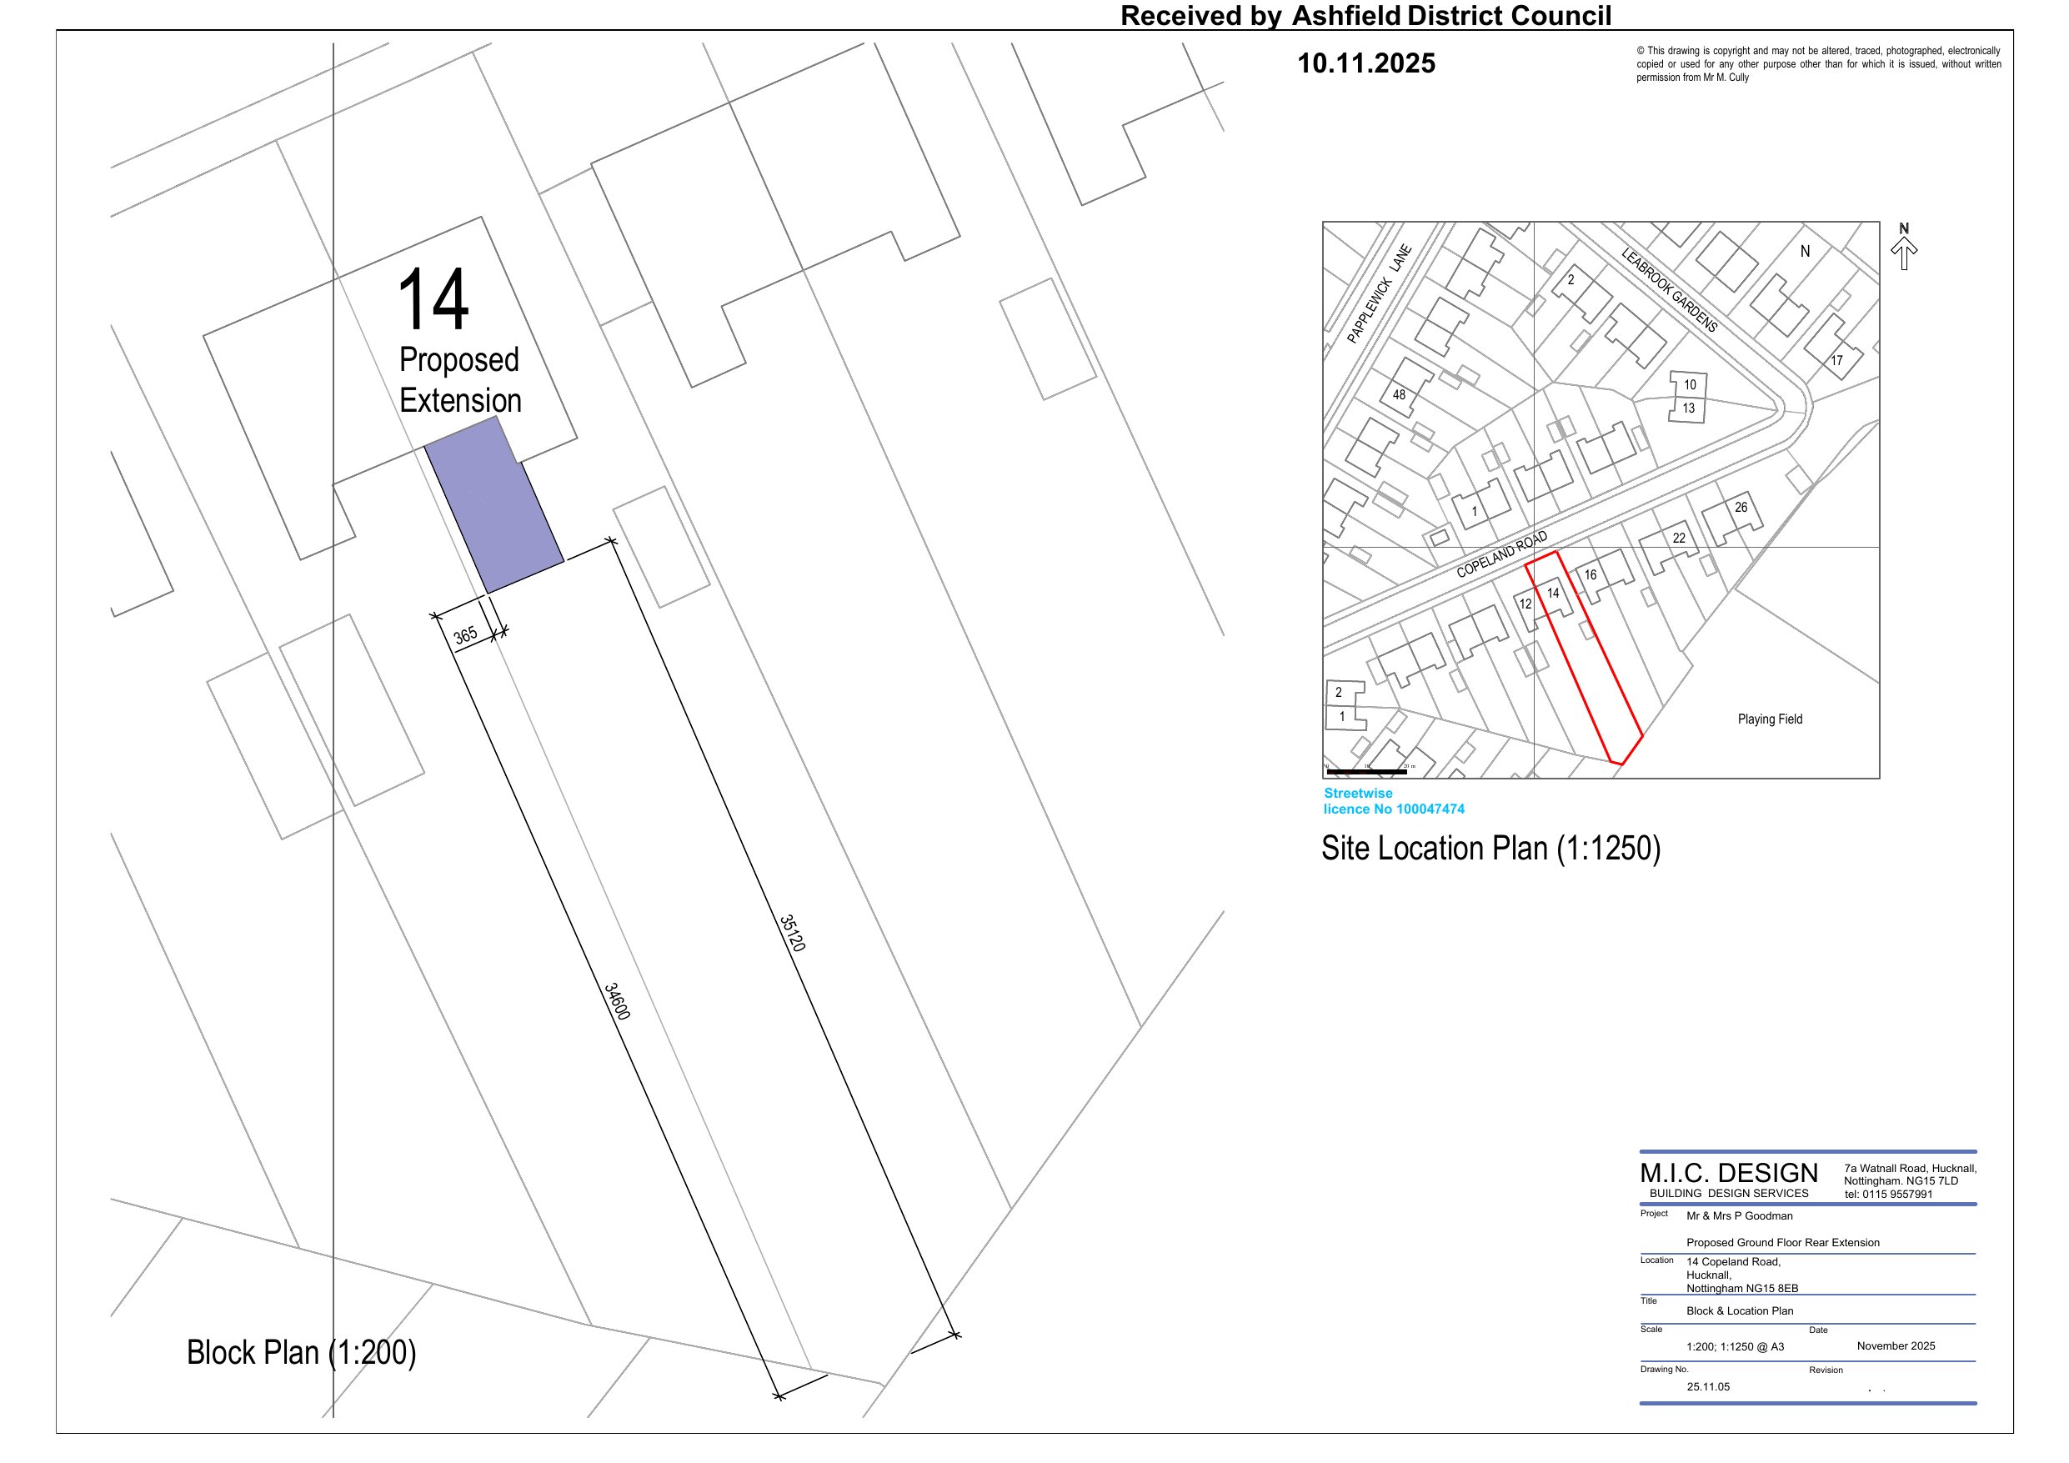Click drawing number 25.11.05
Image resolution: width=2069 pixels, height=1463 pixels.
(x=1708, y=1386)
